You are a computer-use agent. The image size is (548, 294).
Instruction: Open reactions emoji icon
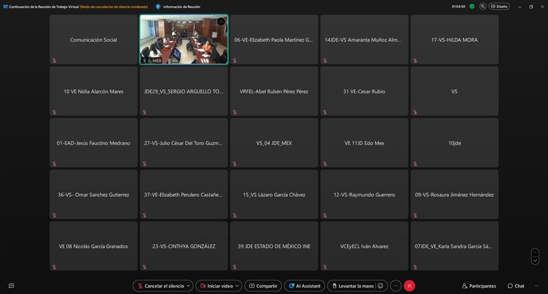pos(380,285)
